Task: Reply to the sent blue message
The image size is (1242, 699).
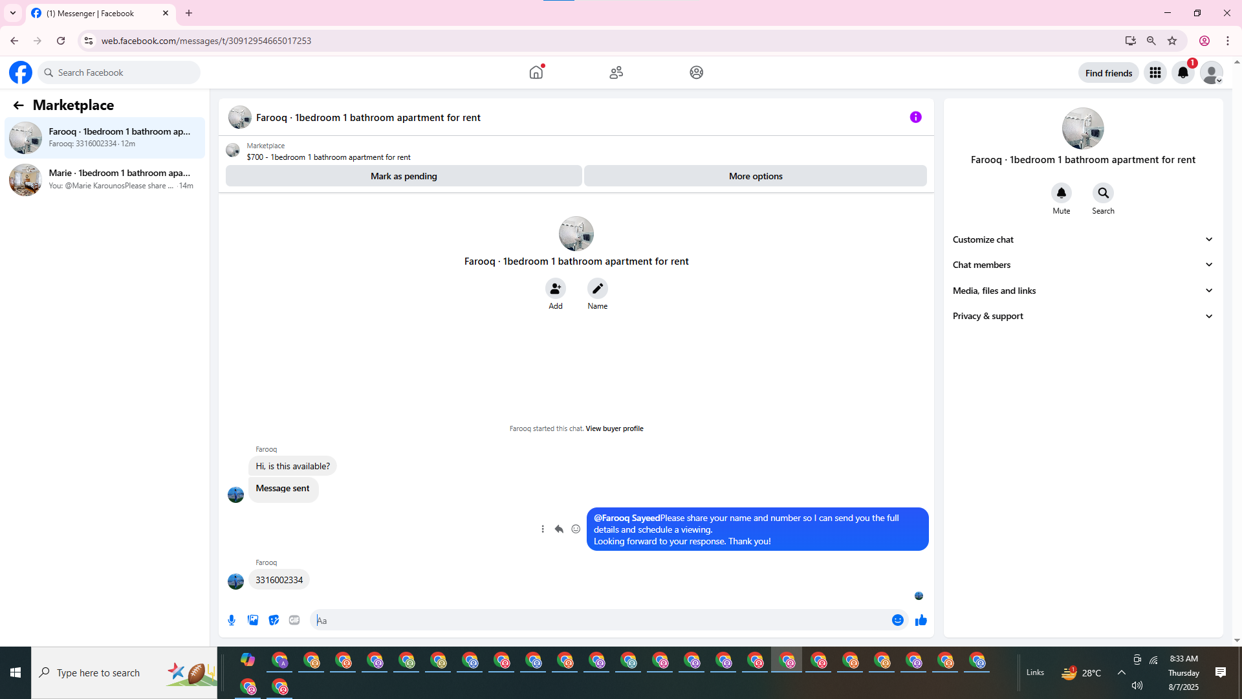Action: [560, 529]
